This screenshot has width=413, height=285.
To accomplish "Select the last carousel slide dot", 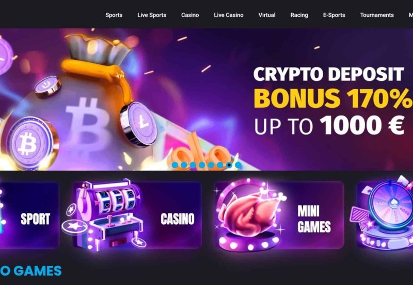I will [x=238, y=165].
